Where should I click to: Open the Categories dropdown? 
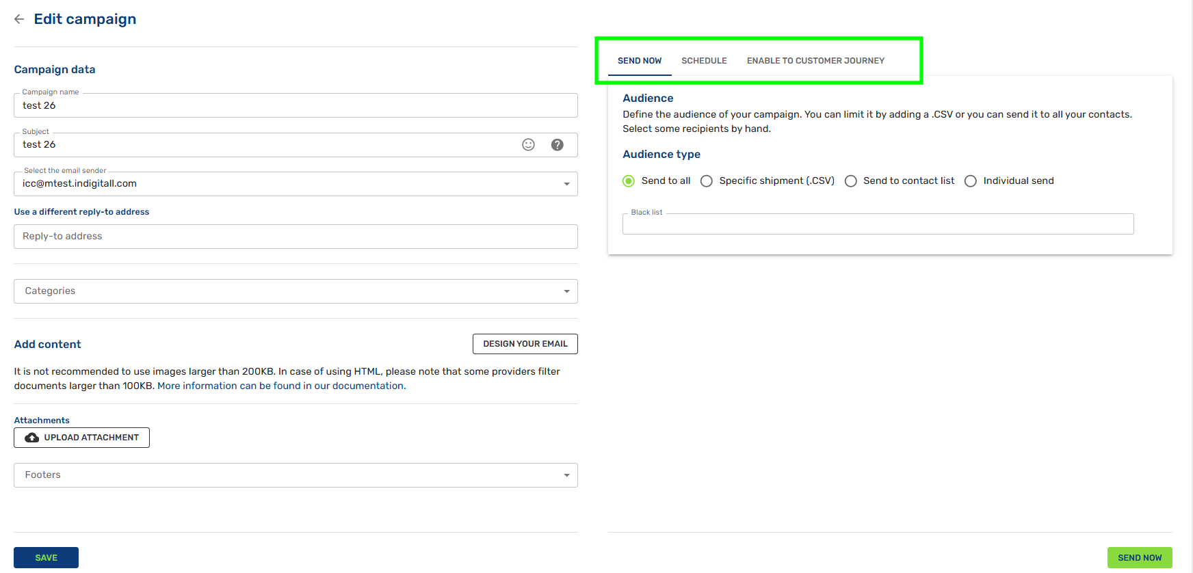tap(296, 291)
